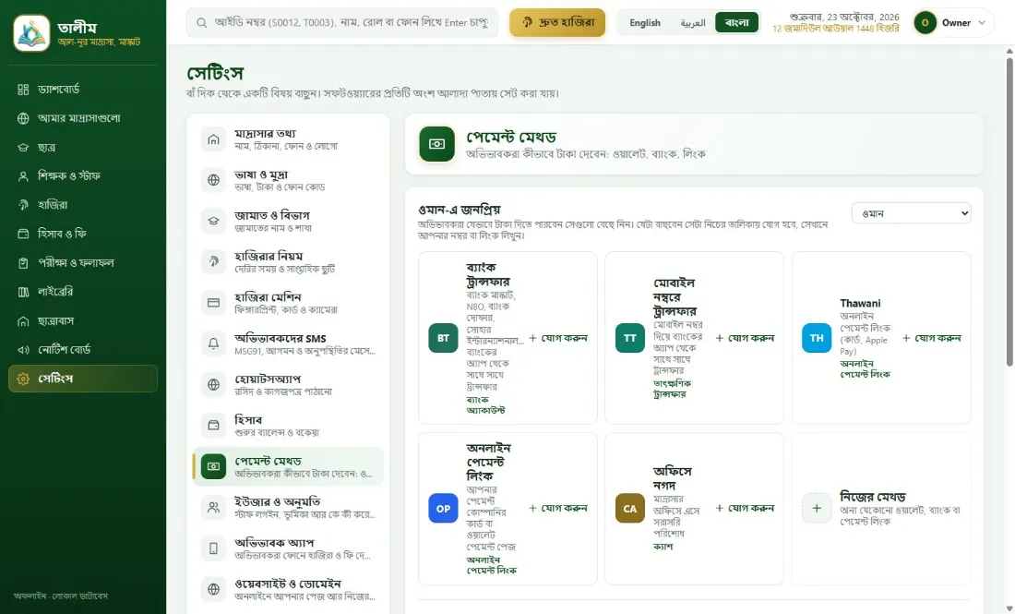Click the OP online payment badge
The image size is (1015, 614).
(444, 509)
